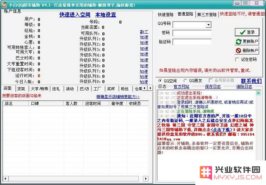Click the log scrollbar up arrow
Screen dimensions: 266x185
pos(258,93)
